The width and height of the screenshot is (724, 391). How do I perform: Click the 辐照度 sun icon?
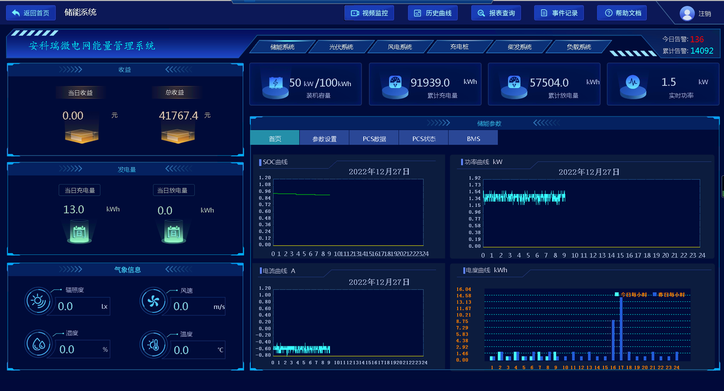tap(39, 301)
